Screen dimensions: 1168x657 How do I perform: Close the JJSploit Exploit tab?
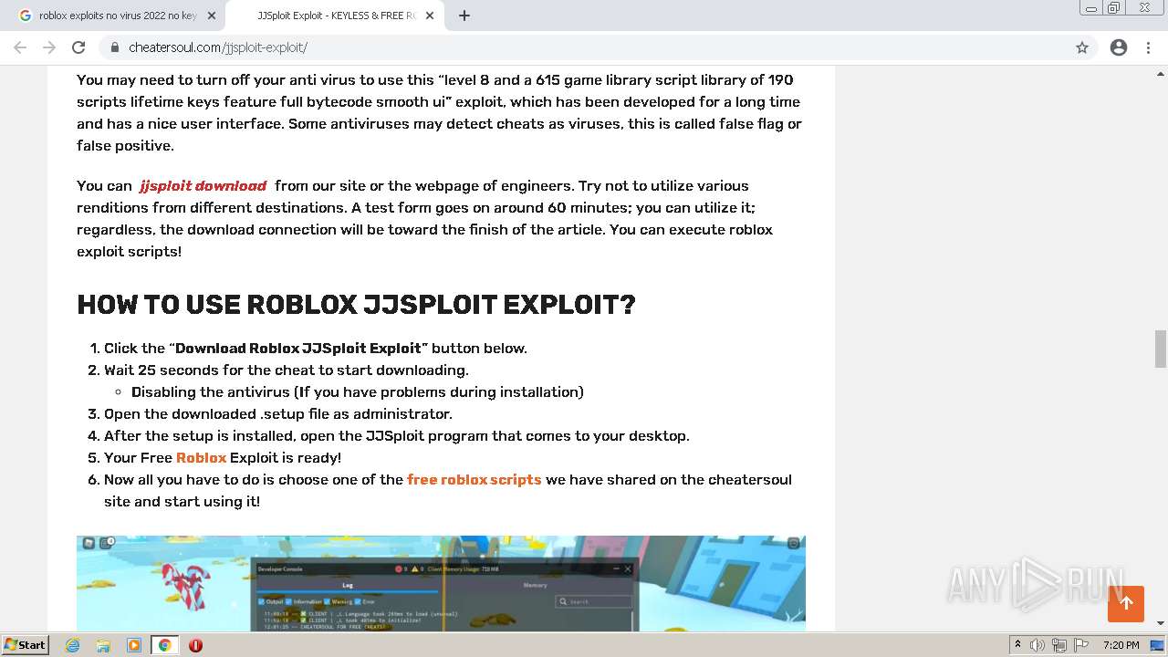point(430,16)
